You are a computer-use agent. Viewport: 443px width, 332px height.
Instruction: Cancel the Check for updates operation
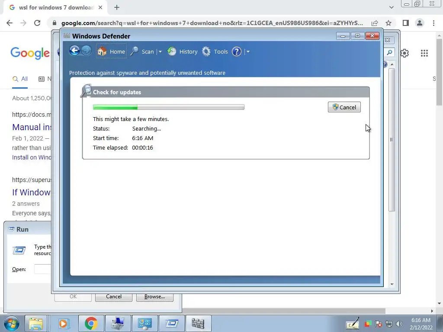pos(344,107)
